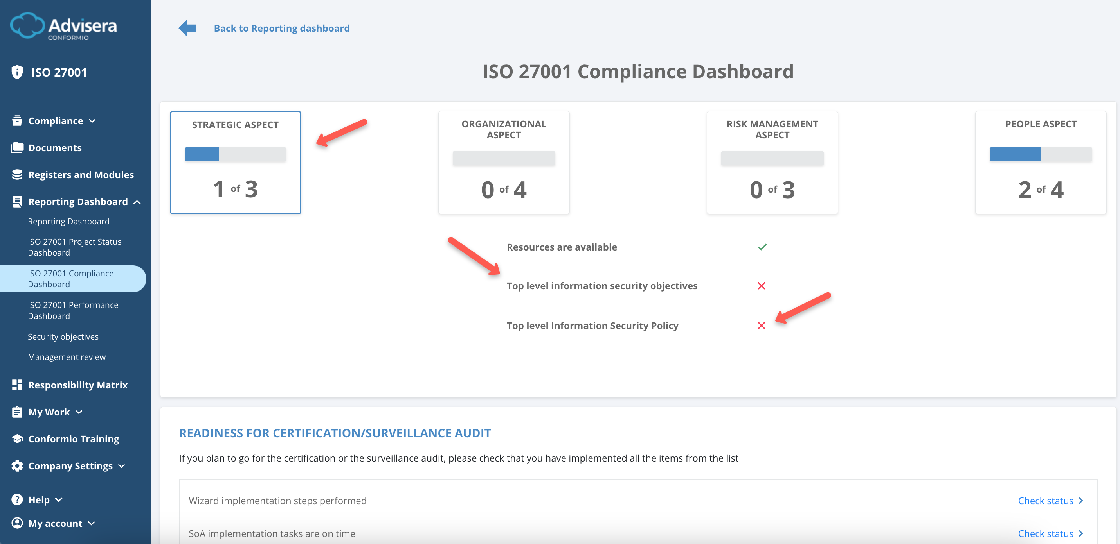Click Back to Reporting dashboard
The image size is (1120, 544).
click(x=282, y=28)
